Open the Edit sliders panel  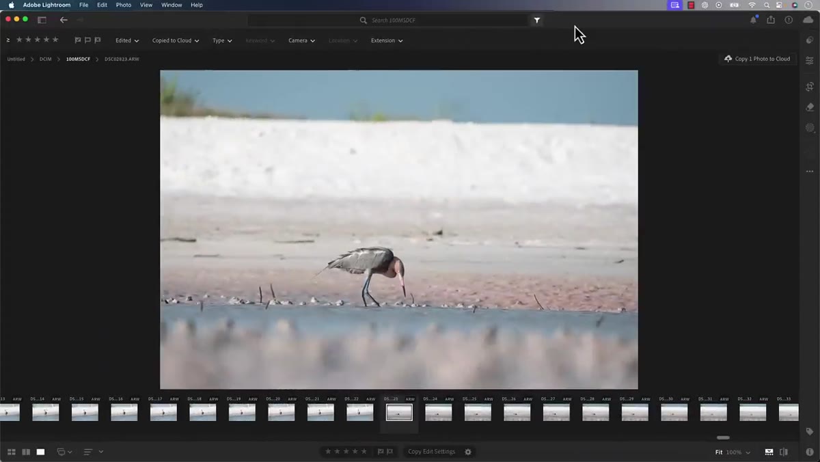click(810, 61)
